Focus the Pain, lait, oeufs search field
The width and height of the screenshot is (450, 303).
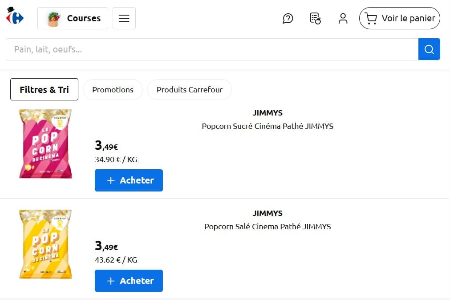212,49
